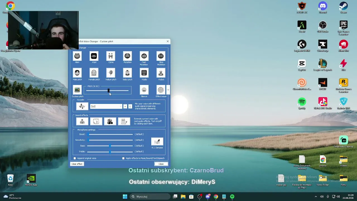Click the Sensitivity slider track

coord(111,140)
